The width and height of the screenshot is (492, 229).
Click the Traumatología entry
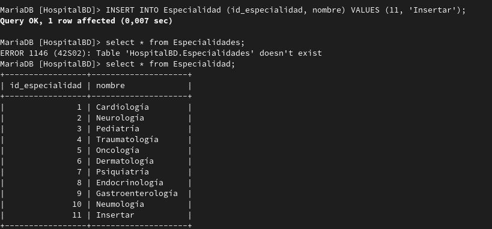tap(127, 140)
